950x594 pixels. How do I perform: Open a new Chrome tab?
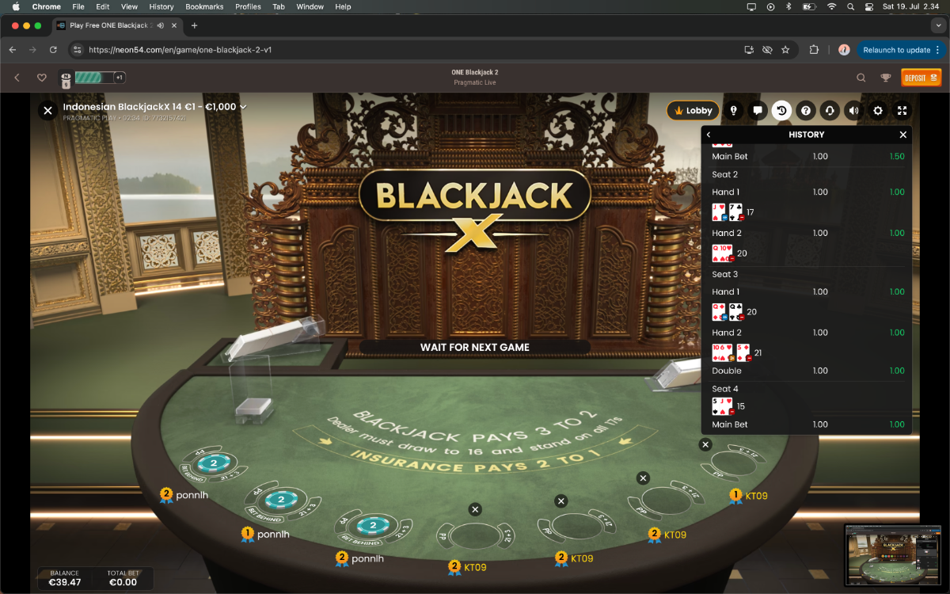click(194, 25)
